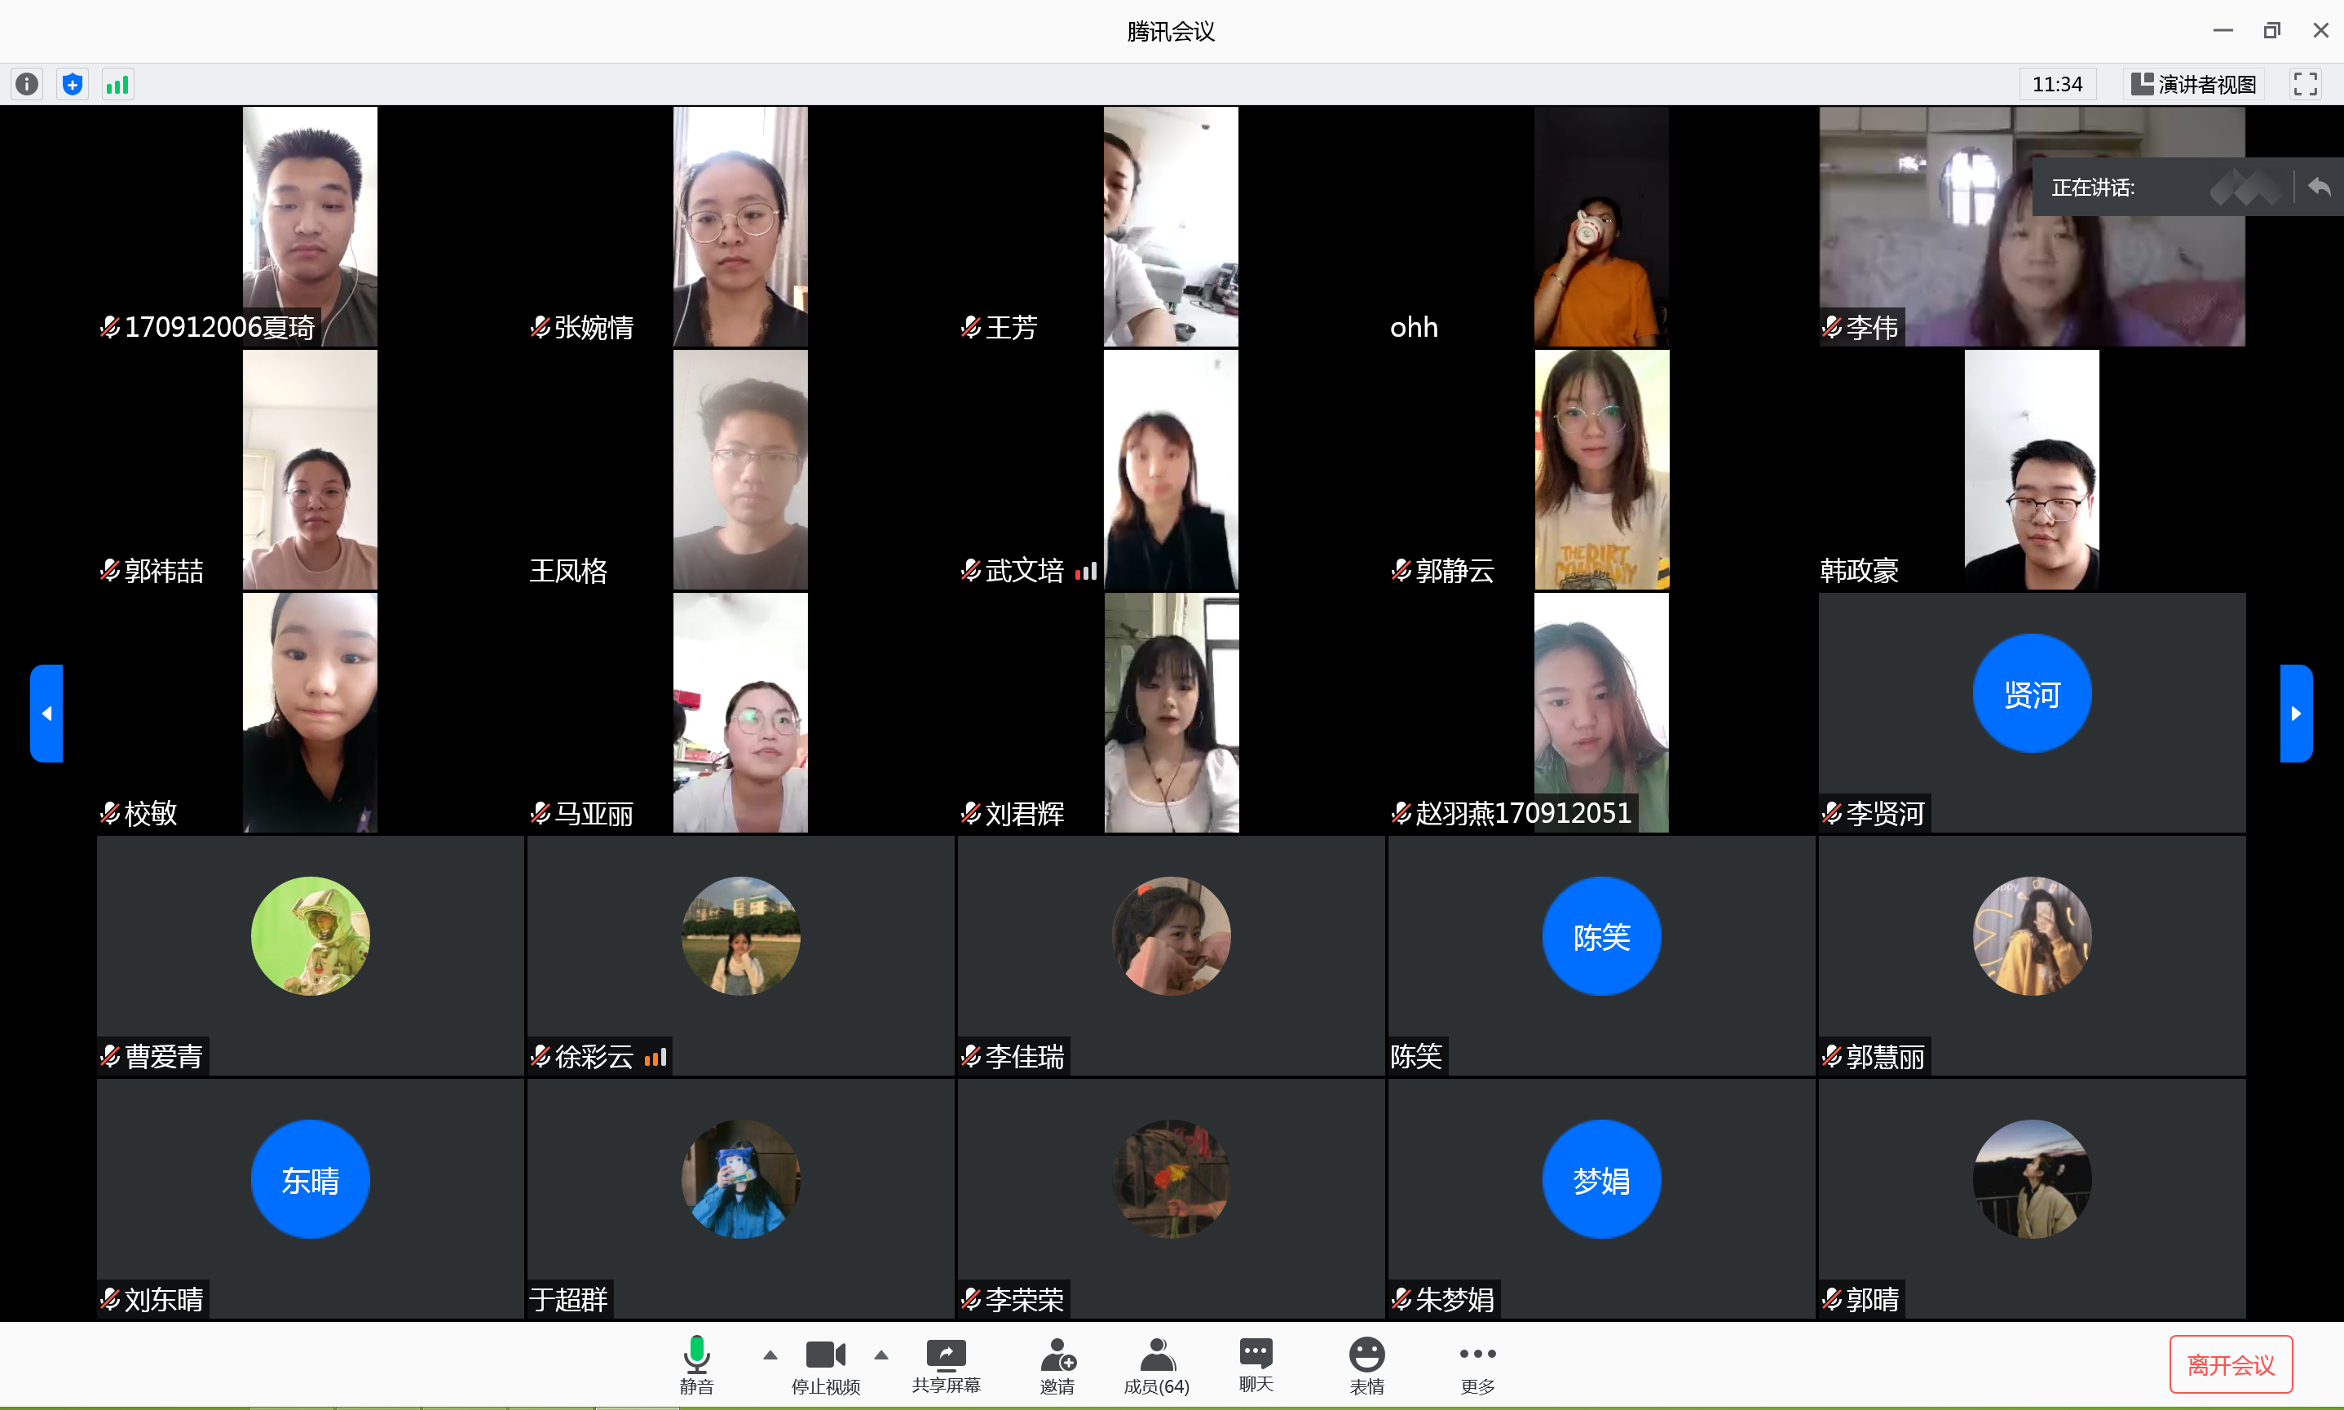Enter fullscreen mode with corner brackets icon

2305,85
